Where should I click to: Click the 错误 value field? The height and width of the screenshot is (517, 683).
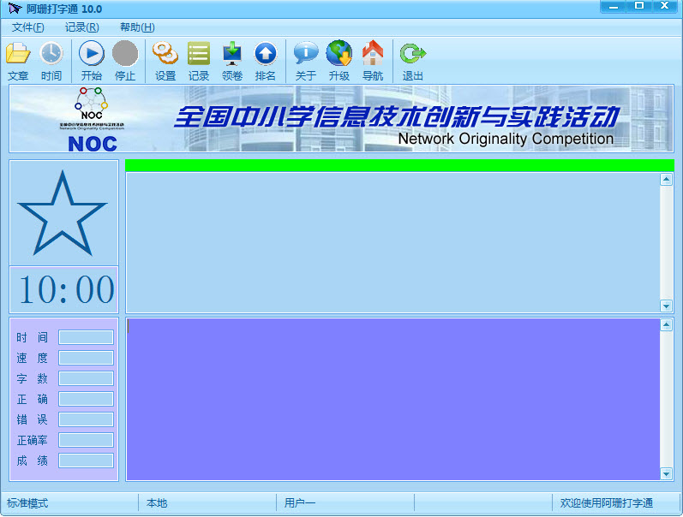(87, 419)
